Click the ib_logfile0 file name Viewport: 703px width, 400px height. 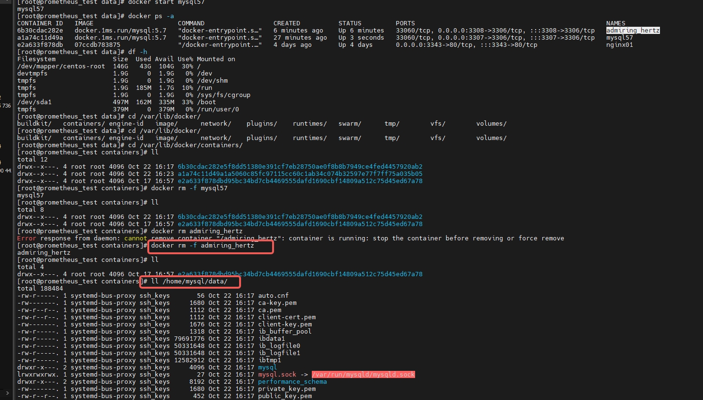279,346
